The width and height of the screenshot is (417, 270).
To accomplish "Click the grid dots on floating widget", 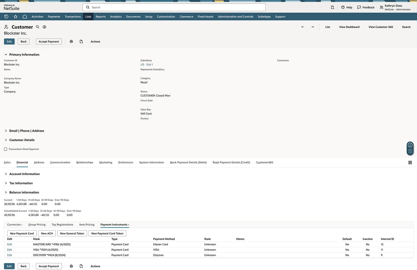I will [x=410, y=151].
